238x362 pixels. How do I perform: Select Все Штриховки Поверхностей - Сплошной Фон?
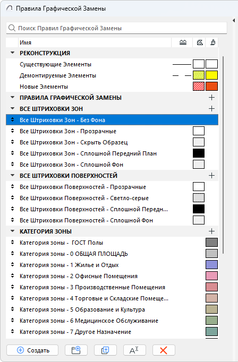112,220
